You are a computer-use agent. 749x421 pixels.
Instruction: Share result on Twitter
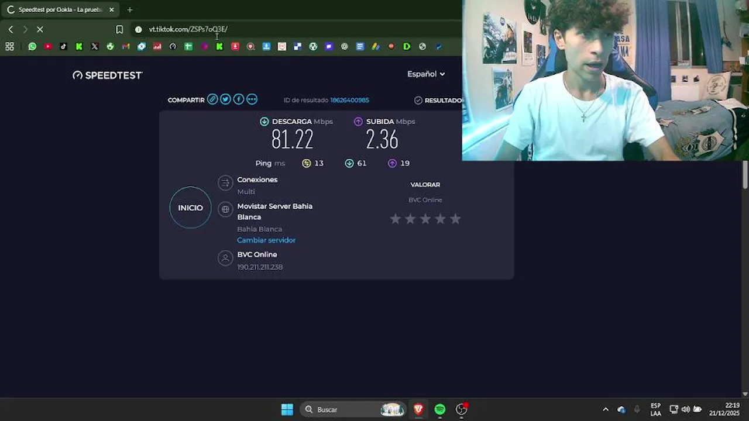[225, 99]
